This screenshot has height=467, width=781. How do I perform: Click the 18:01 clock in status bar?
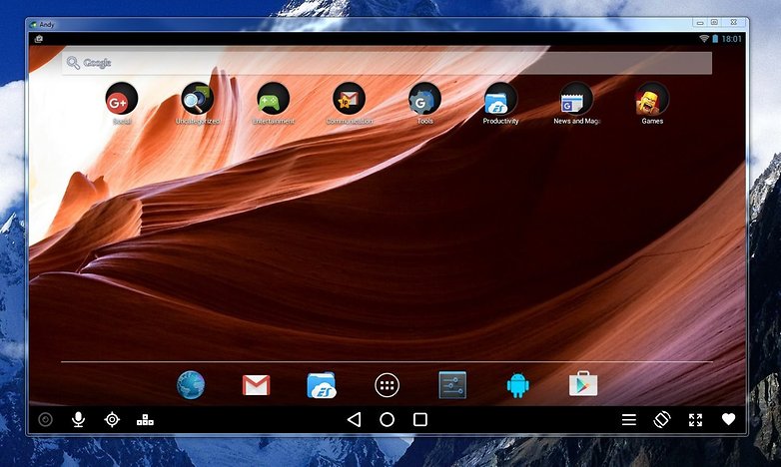coord(731,39)
